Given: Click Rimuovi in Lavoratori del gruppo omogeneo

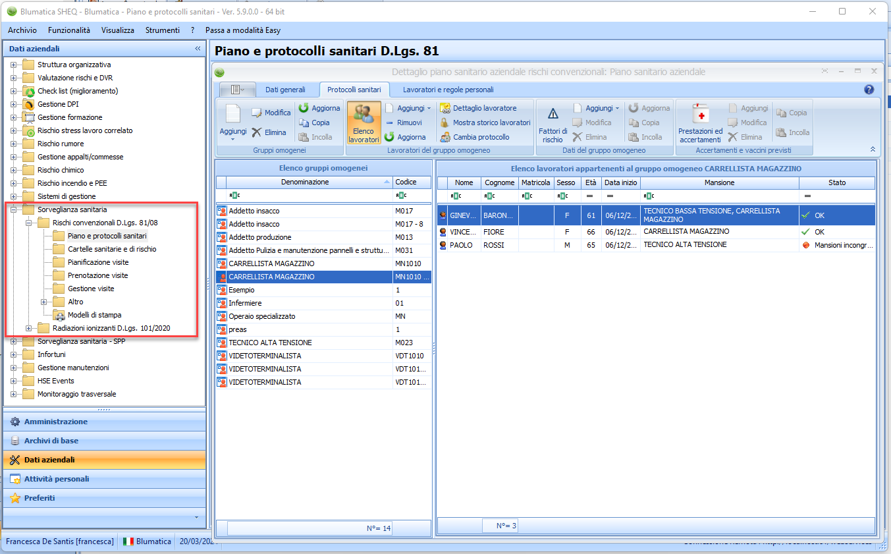Looking at the screenshot, I should pyautogui.click(x=408, y=123).
